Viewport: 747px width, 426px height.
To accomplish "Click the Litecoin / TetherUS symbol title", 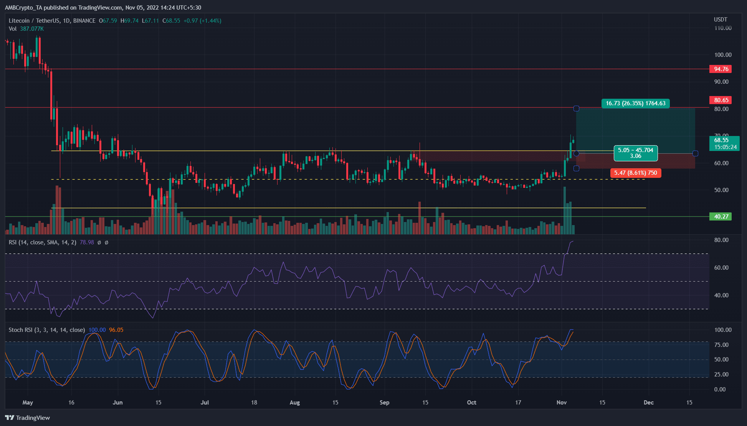I will pyautogui.click(x=52, y=21).
